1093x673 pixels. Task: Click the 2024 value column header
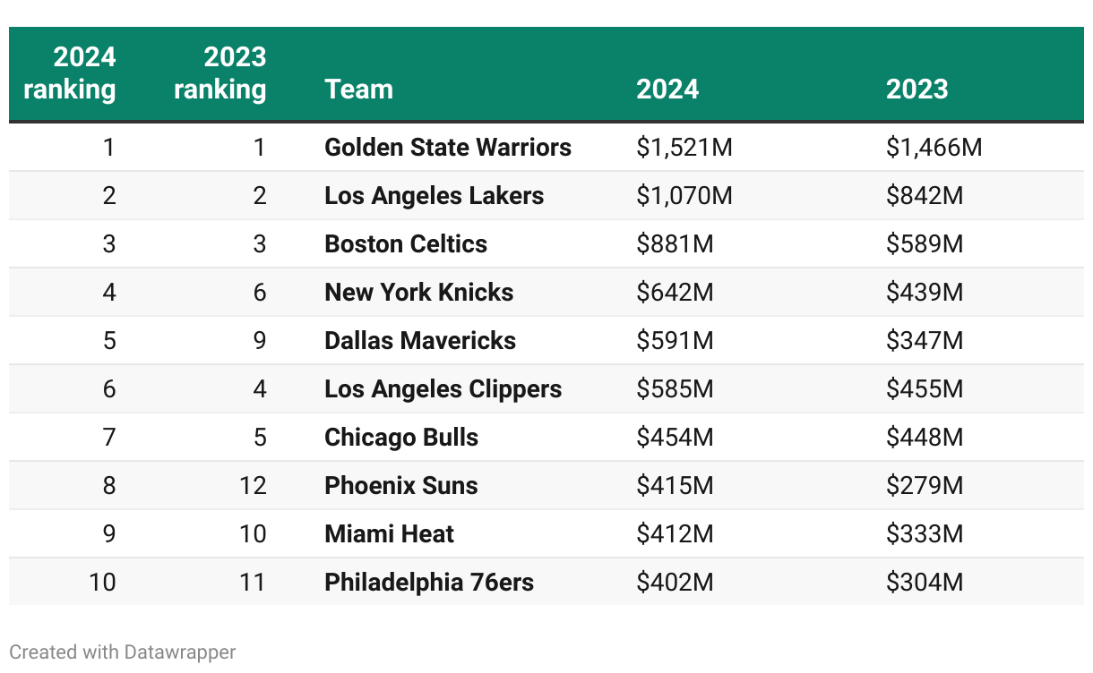pos(667,89)
